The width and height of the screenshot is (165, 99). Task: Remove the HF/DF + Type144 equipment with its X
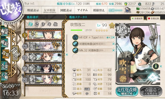[x=113, y=37]
